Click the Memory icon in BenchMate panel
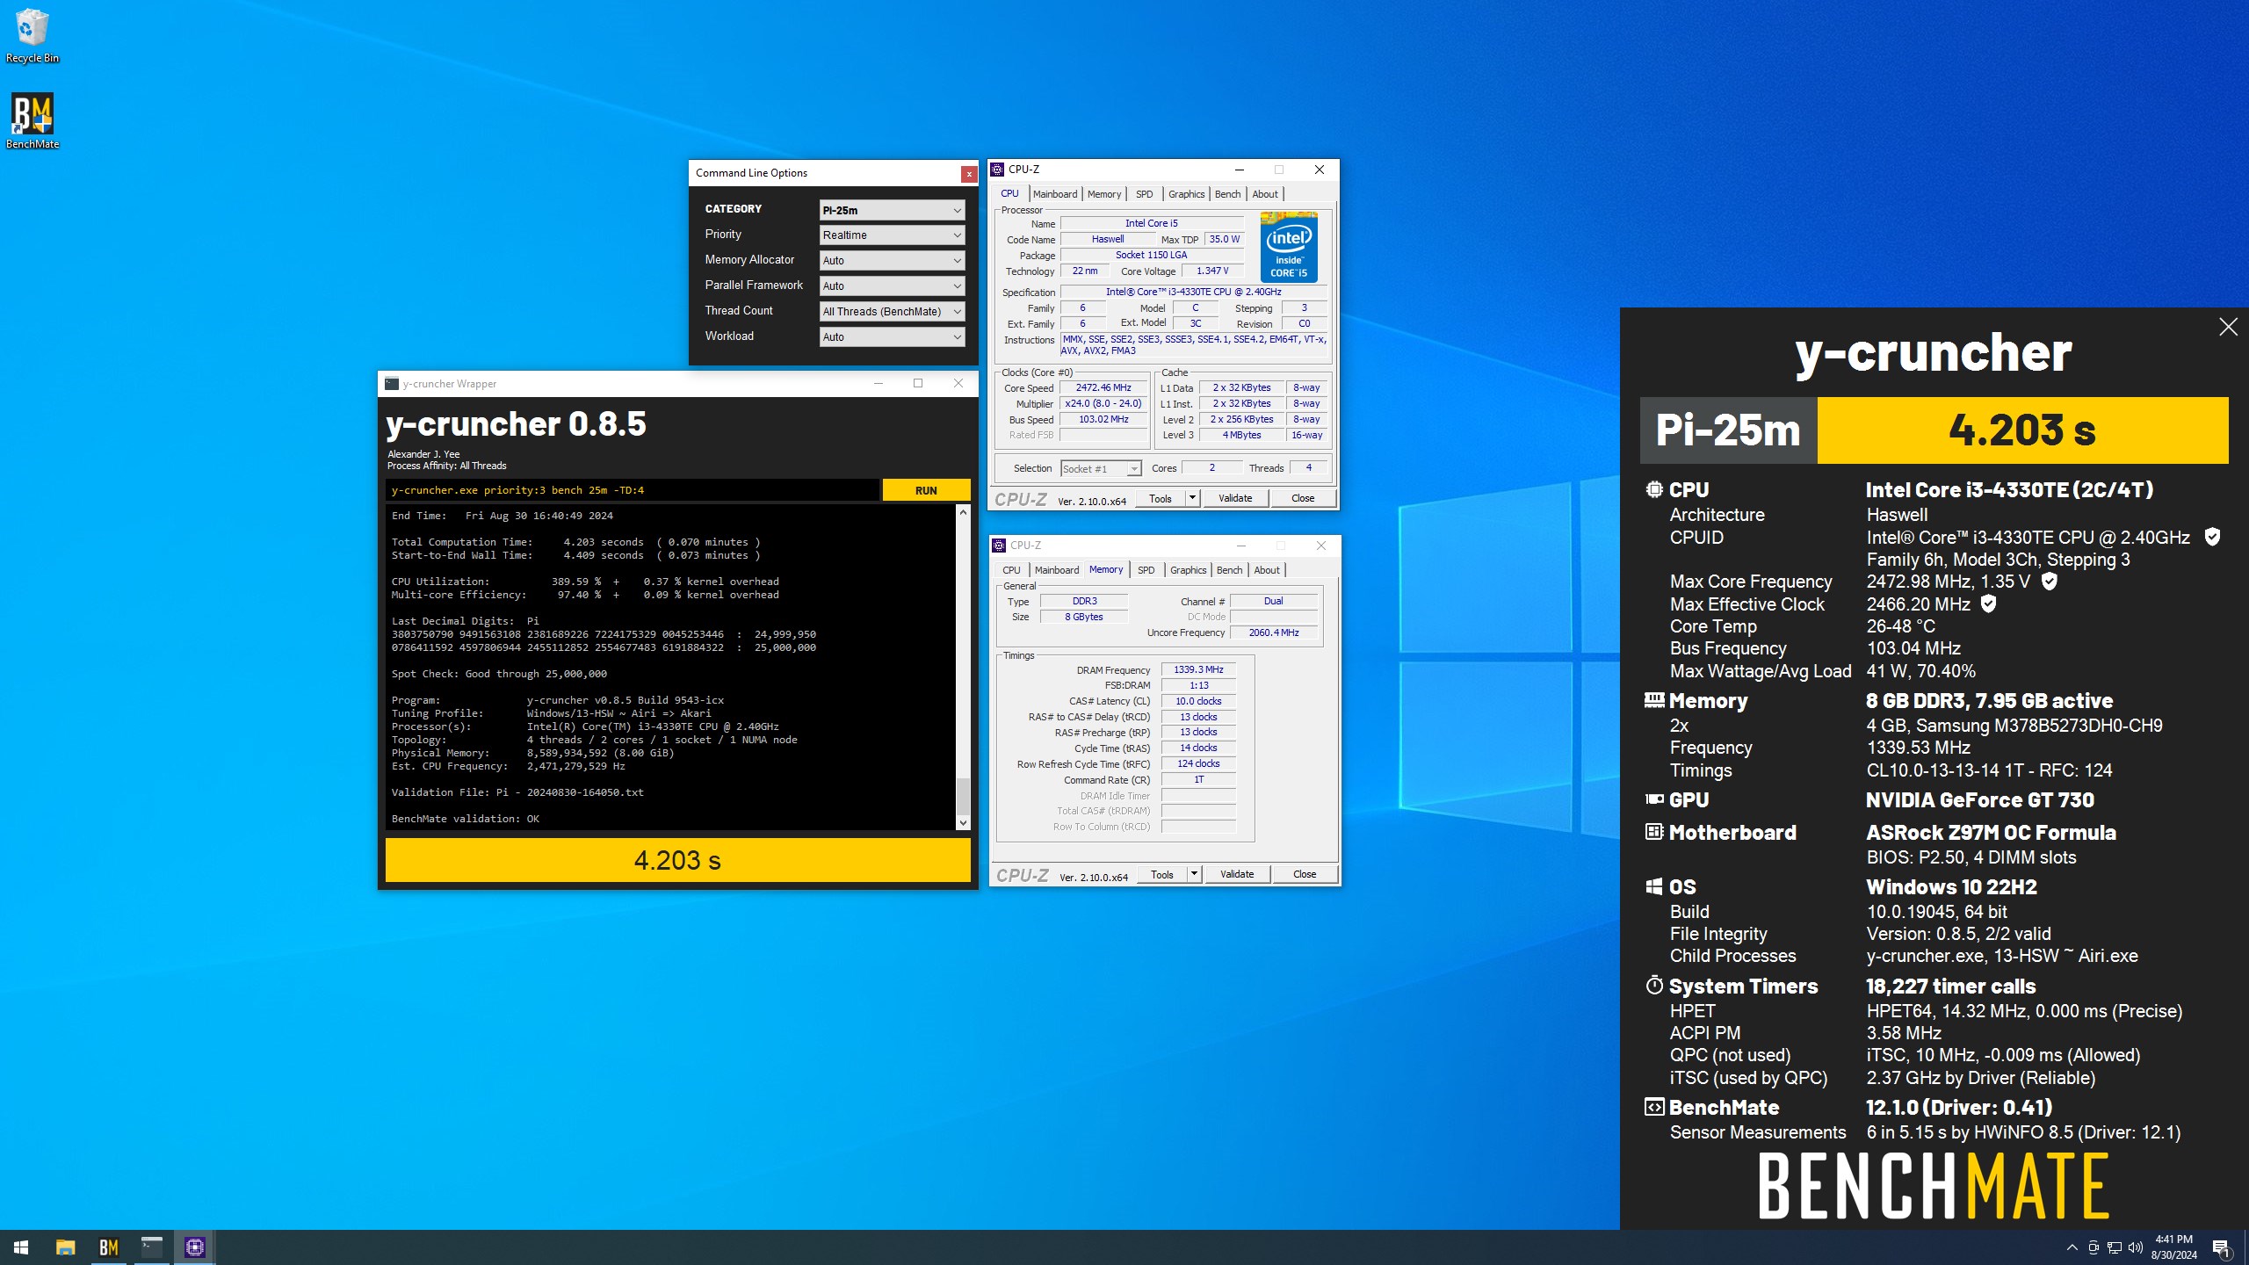This screenshot has height=1265, width=2249. click(x=1654, y=700)
